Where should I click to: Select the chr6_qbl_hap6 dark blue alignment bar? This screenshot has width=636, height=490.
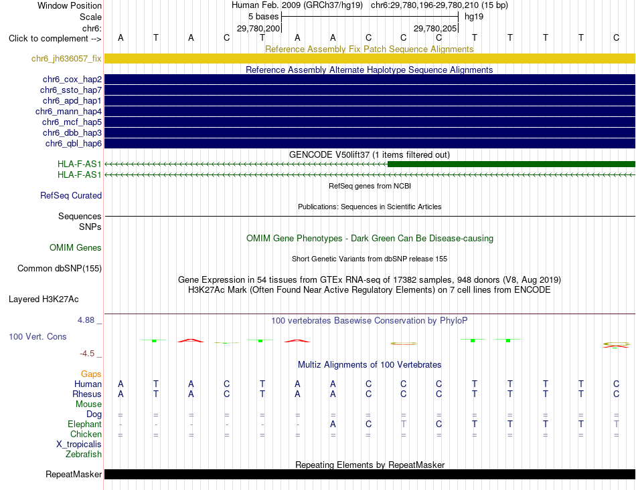click(x=370, y=143)
